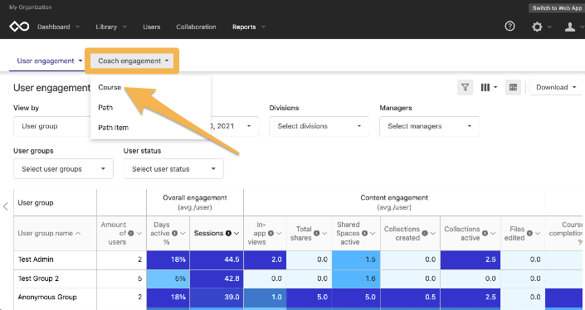This screenshot has height=310, width=585.
Task: Click the 44.5 Sessions heatmap cell
Action: pos(217,259)
